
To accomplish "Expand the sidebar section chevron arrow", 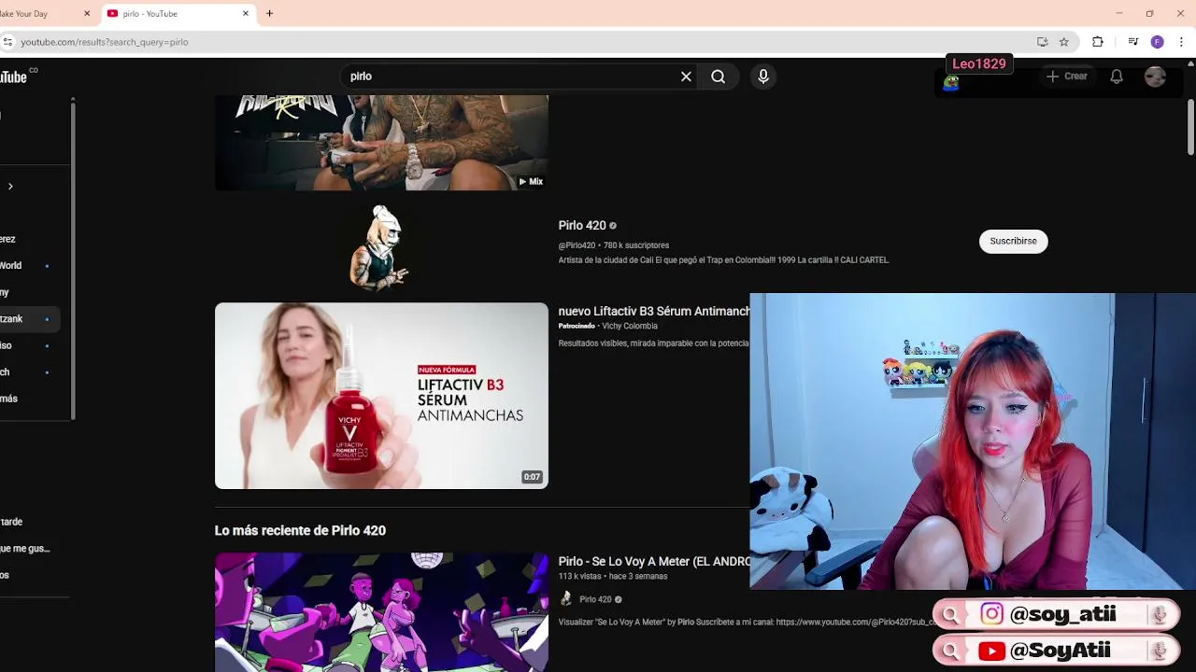I will pyautogui.click(x=10, y=186).
